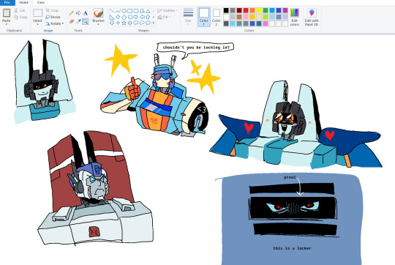The image size is (395, 265).
Task: Select the Text tool
Action: [x=86, y=13]
